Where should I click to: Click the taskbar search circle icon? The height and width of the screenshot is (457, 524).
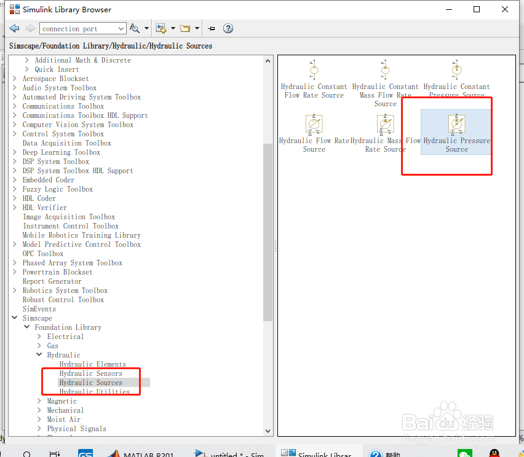coord(27,454)
